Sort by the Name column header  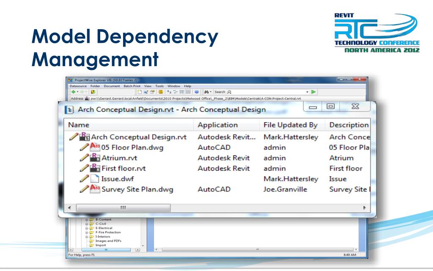coord(129,125)
